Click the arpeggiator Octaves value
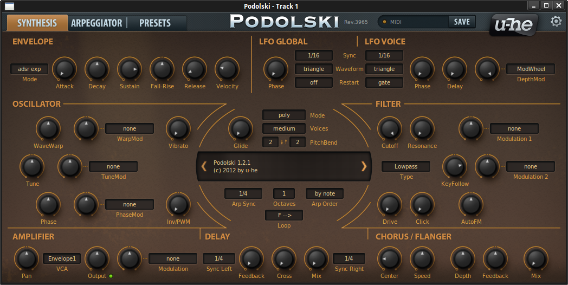 pos(284,194)
